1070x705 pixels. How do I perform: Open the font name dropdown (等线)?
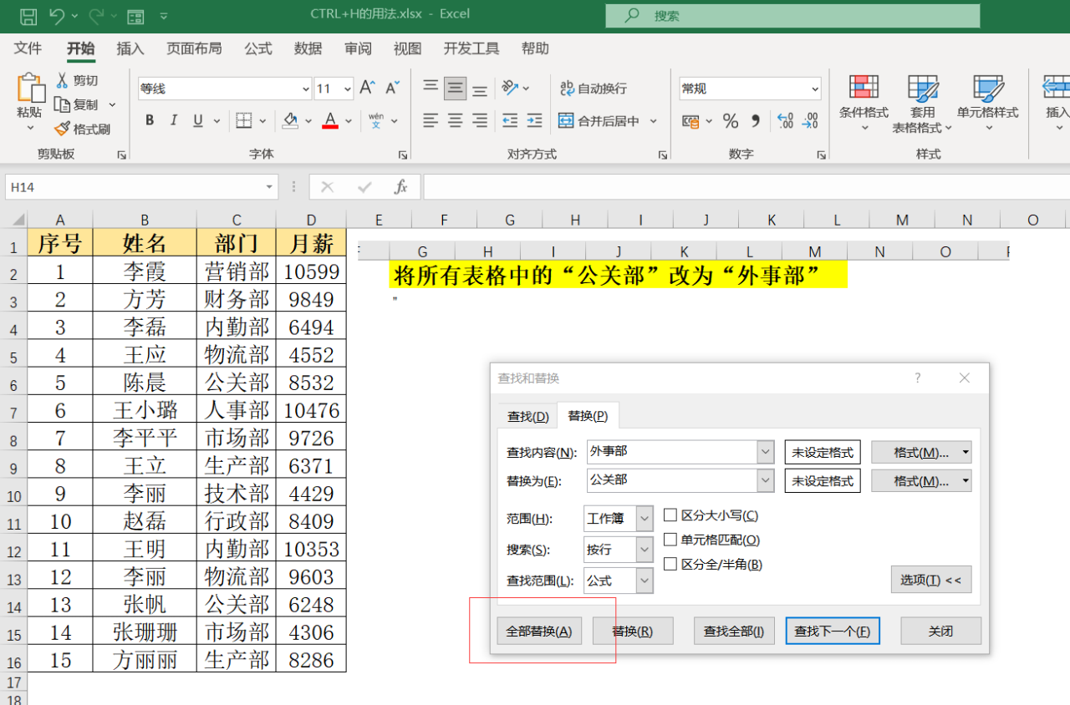coord(305,89)
